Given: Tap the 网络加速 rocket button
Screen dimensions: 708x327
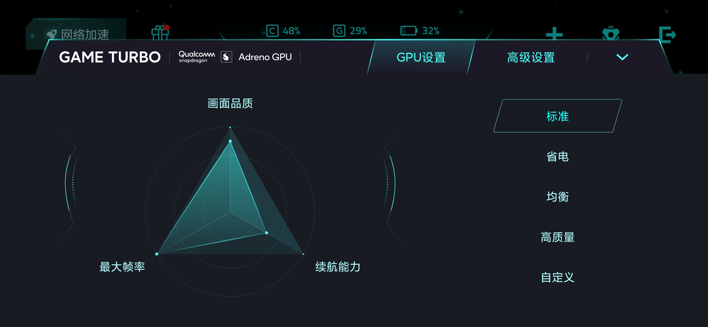Looking at the screenshot, I should point(76,34).
